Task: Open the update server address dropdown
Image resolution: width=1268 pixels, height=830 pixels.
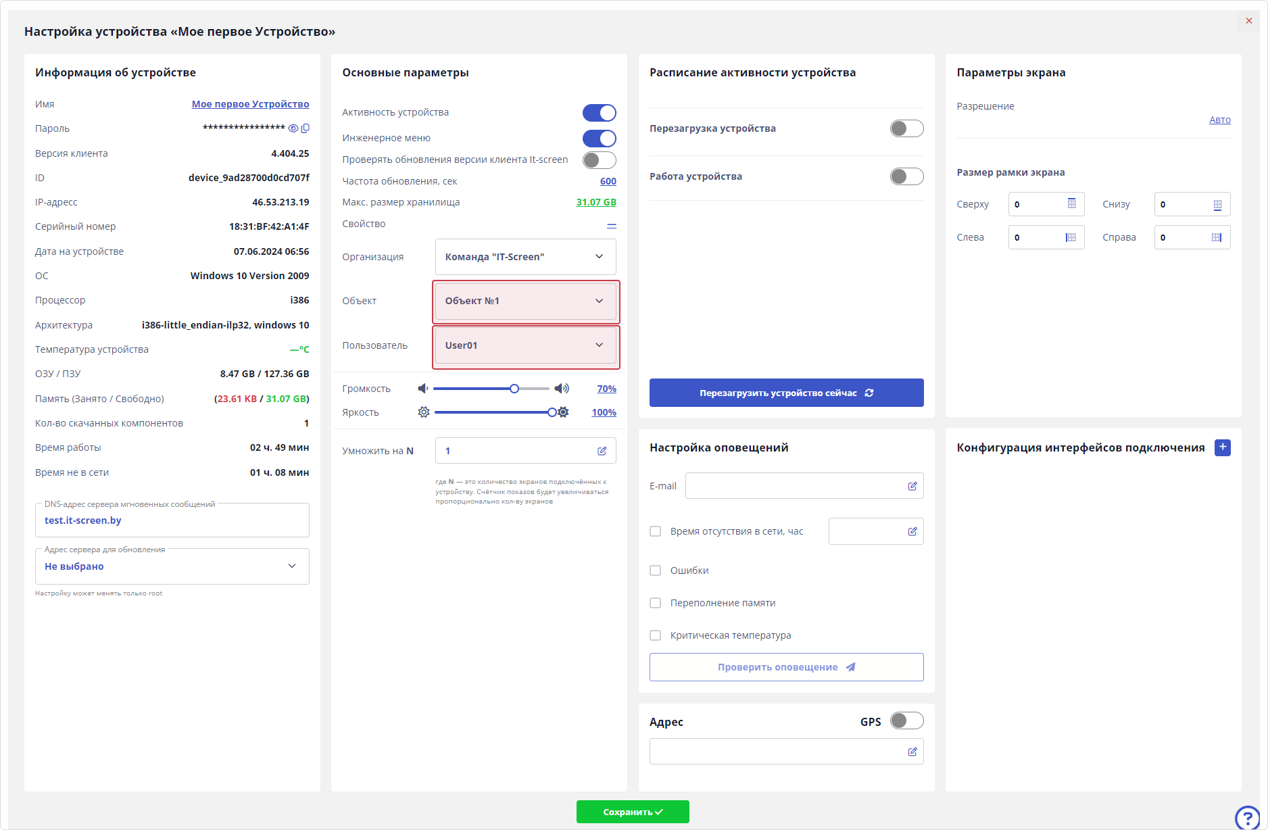Action: click(172, 566)
